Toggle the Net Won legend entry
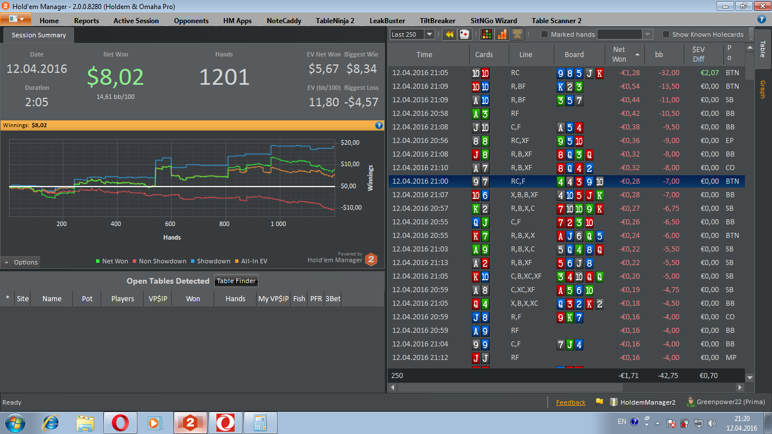The width and height of the screenshot is (772, 434). (112, 262)
